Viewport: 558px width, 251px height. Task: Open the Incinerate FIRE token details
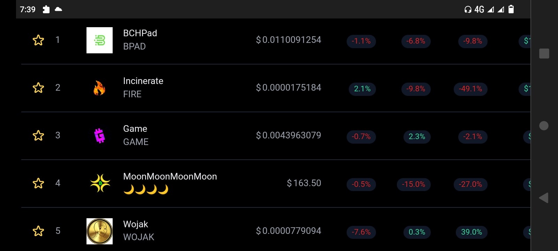point(143,88)
